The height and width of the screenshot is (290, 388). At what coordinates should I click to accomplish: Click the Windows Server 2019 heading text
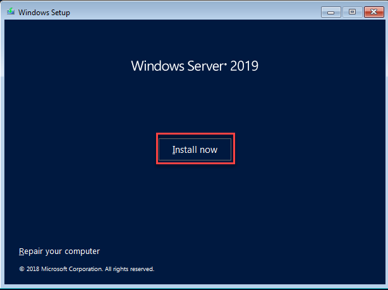[195, 66]
